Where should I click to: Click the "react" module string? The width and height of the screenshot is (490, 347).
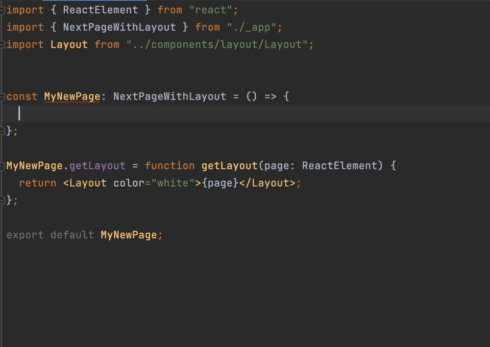pos(211,10)
